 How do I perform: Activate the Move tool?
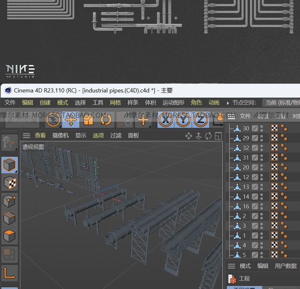71,120
